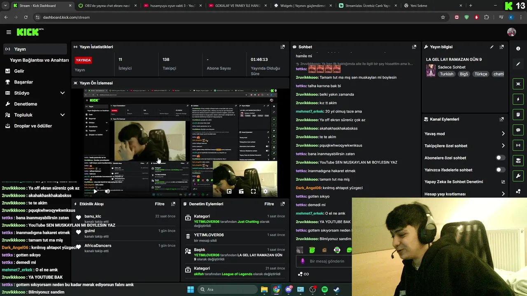
Task: Click the Turkish tag in Yayın bilgisi
Action: tap(446, 74)
